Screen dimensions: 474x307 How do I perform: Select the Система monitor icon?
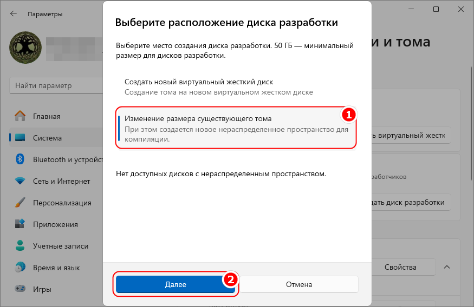coord(20,138)
